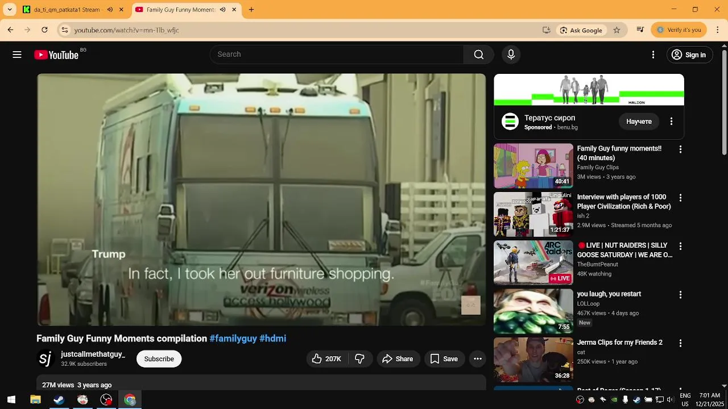Subscribe to justcallmethatguy_
This screenshot has width=728, height=409.
(x=159, y=358)
